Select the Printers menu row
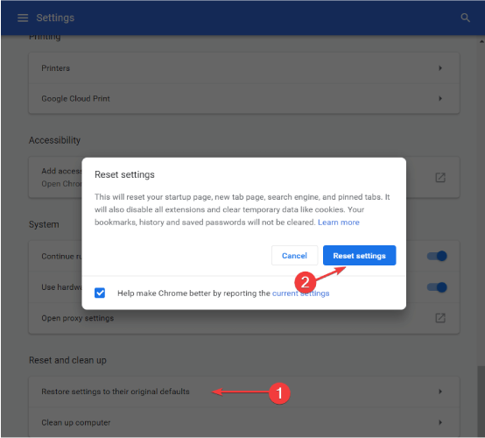The width and height of the screenshot is (485, 438). [244, 68]
